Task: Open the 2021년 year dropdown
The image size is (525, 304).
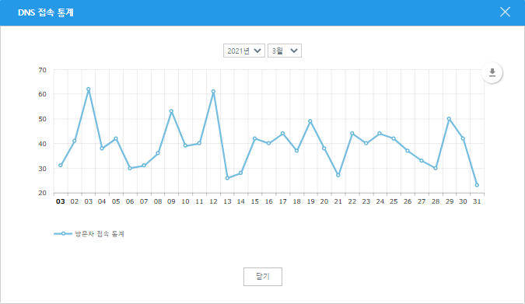Action: click(244, 51)
